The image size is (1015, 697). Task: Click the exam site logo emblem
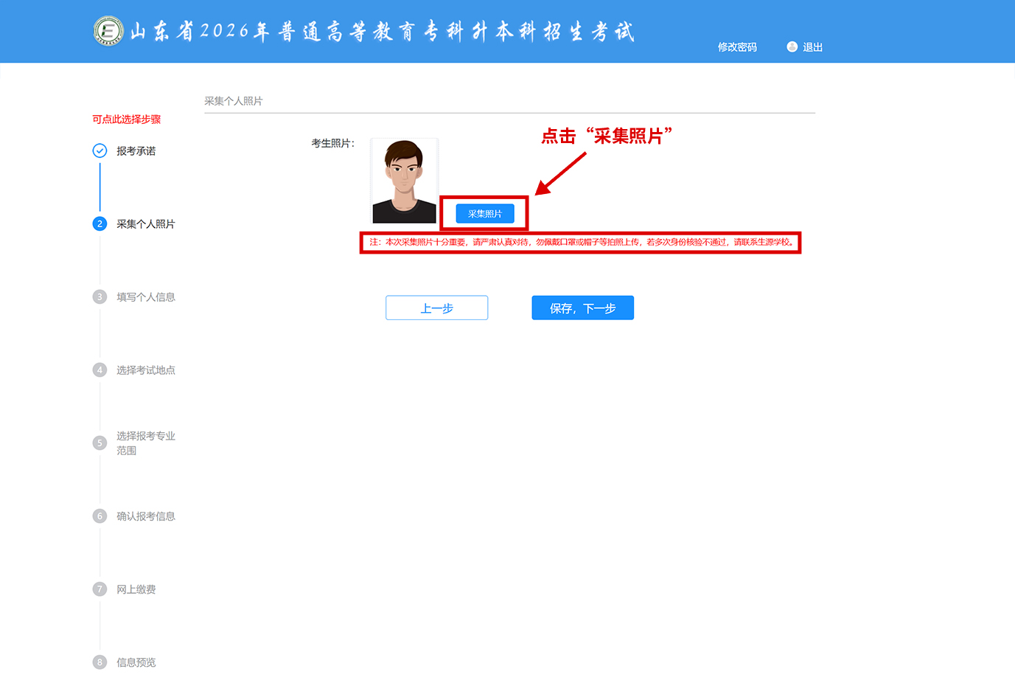108,31
